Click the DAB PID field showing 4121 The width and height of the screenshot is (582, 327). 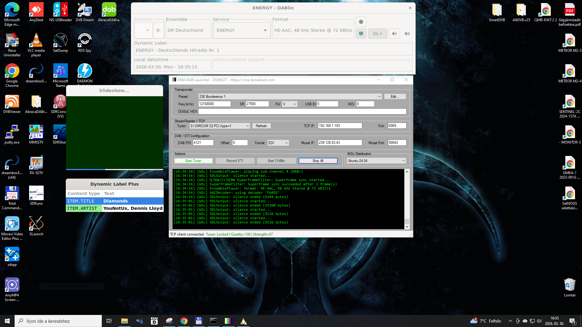point(203,143)
